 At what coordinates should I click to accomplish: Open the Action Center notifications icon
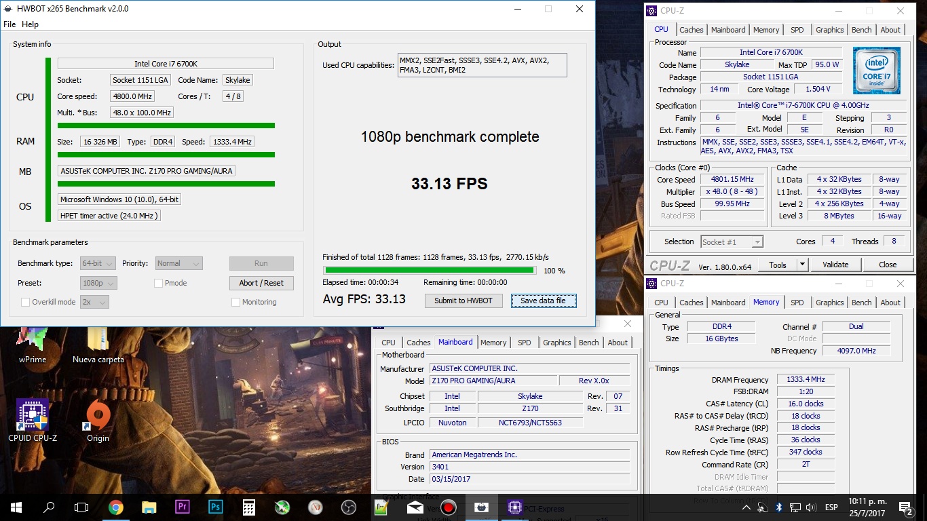click(x=905, y=507)
